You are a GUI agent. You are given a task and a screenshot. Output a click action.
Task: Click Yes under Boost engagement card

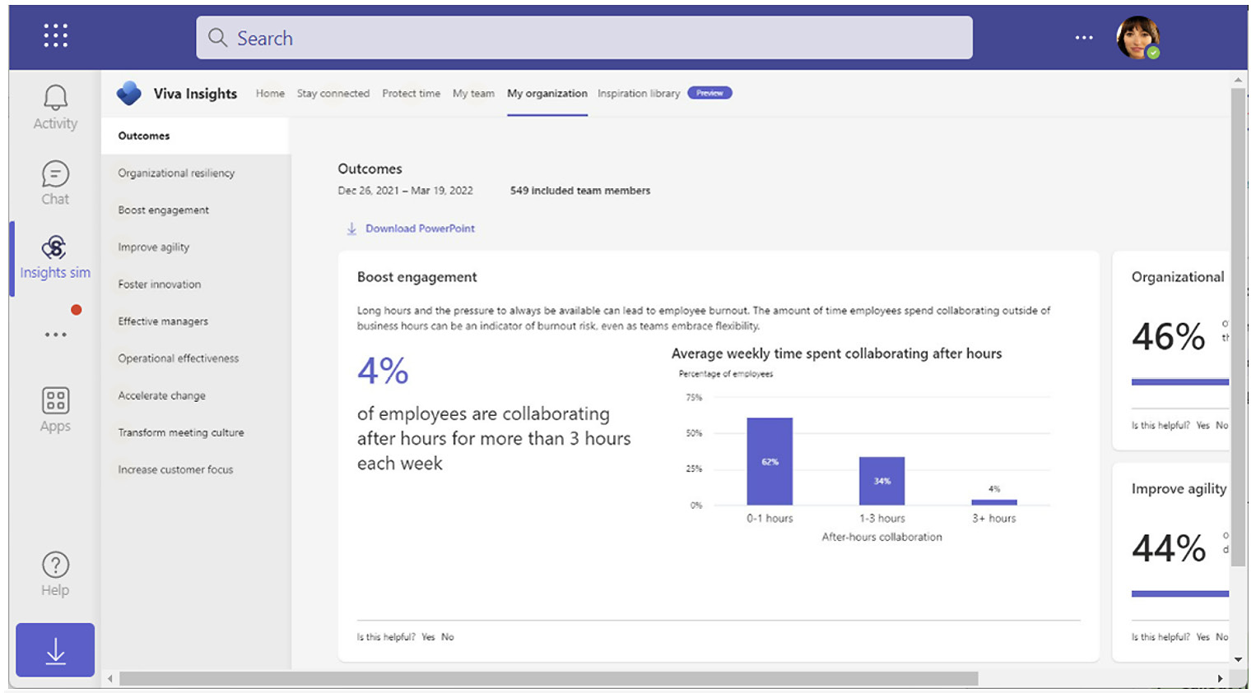(428, 637)
